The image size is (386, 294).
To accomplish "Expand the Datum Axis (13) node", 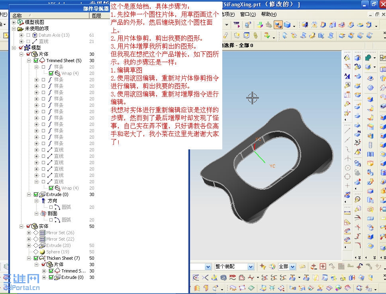I will click(x=22, y=35).
